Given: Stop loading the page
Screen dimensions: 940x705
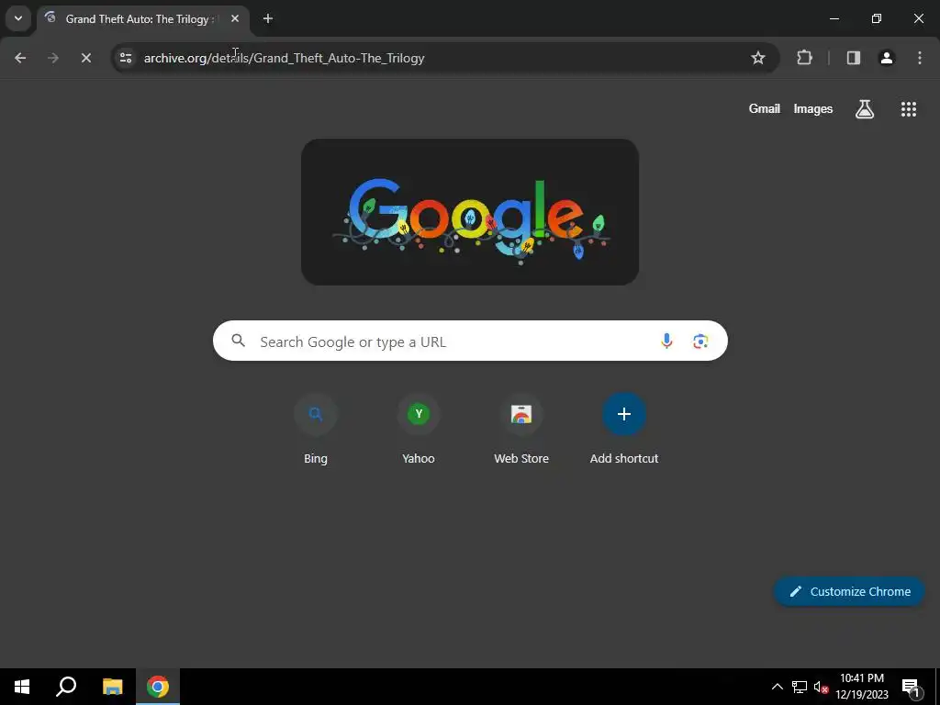Looking at the screenshot, I should pyautogui.click(x=86, y=58).
